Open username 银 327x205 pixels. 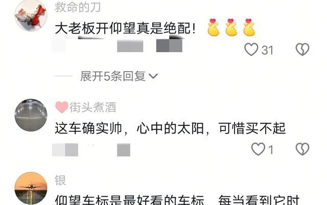click(60, 180)
